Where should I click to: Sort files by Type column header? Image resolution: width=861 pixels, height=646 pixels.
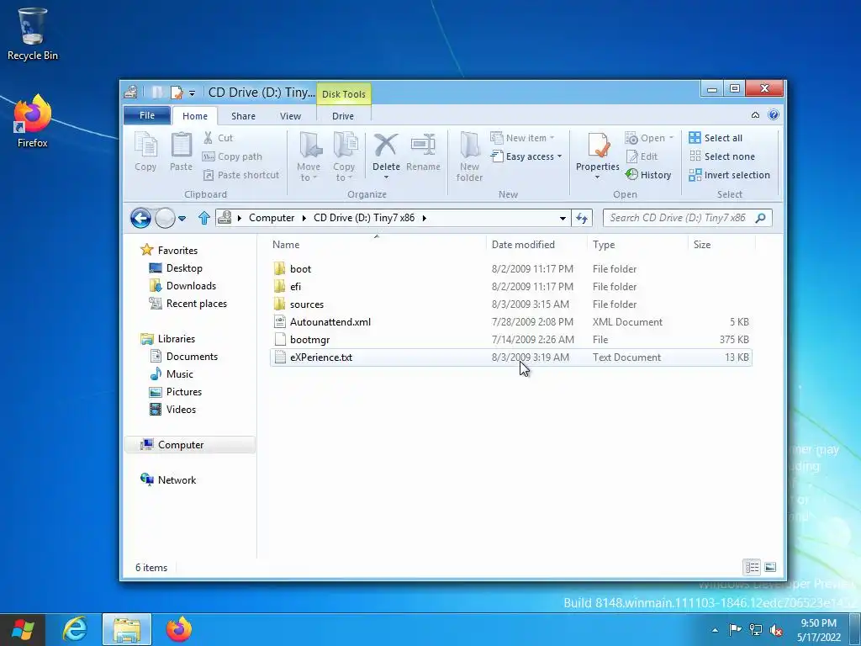[604, 245]
